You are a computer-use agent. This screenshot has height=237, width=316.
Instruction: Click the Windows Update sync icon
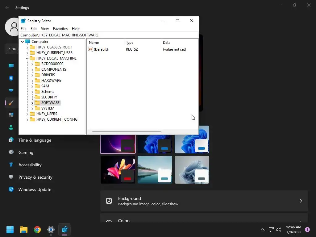point(11,189)
